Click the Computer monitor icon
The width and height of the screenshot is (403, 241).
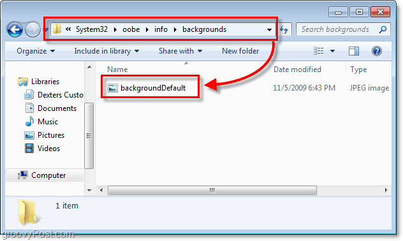[22, 175]
